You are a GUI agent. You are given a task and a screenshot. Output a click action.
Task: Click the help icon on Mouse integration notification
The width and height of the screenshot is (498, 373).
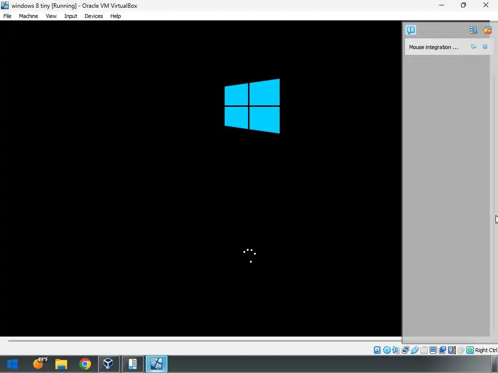pyautogui.click(x=474, y=47)
